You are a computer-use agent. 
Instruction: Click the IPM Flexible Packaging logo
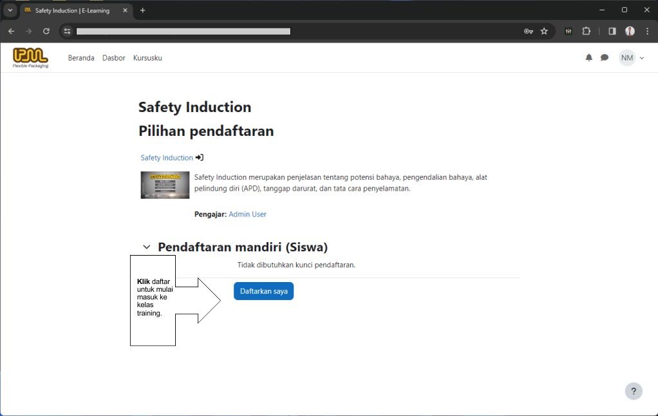[x=30, y=57]
